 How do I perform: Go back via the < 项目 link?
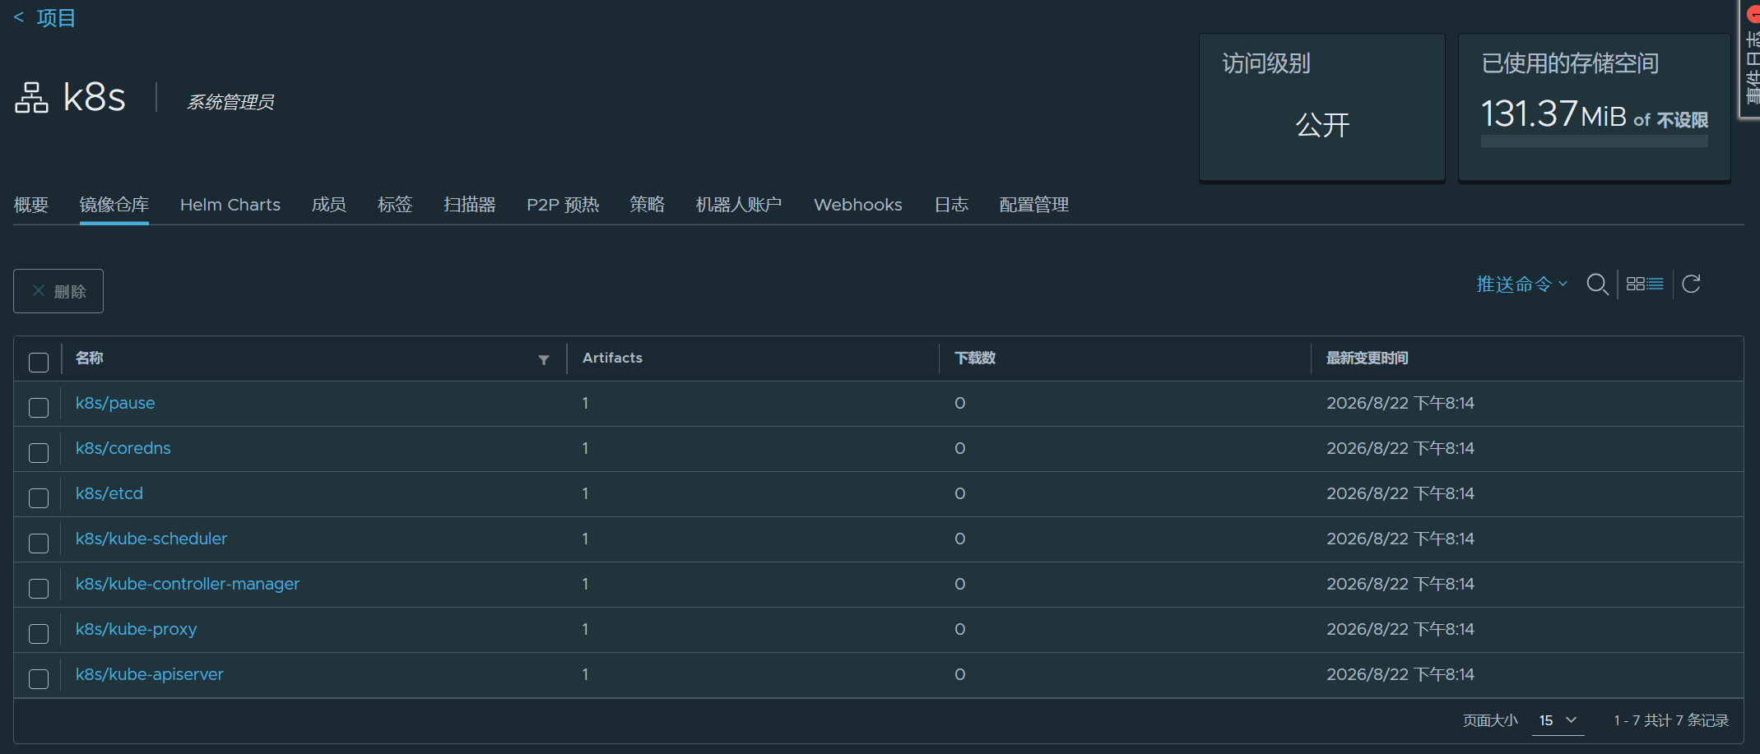44,17
